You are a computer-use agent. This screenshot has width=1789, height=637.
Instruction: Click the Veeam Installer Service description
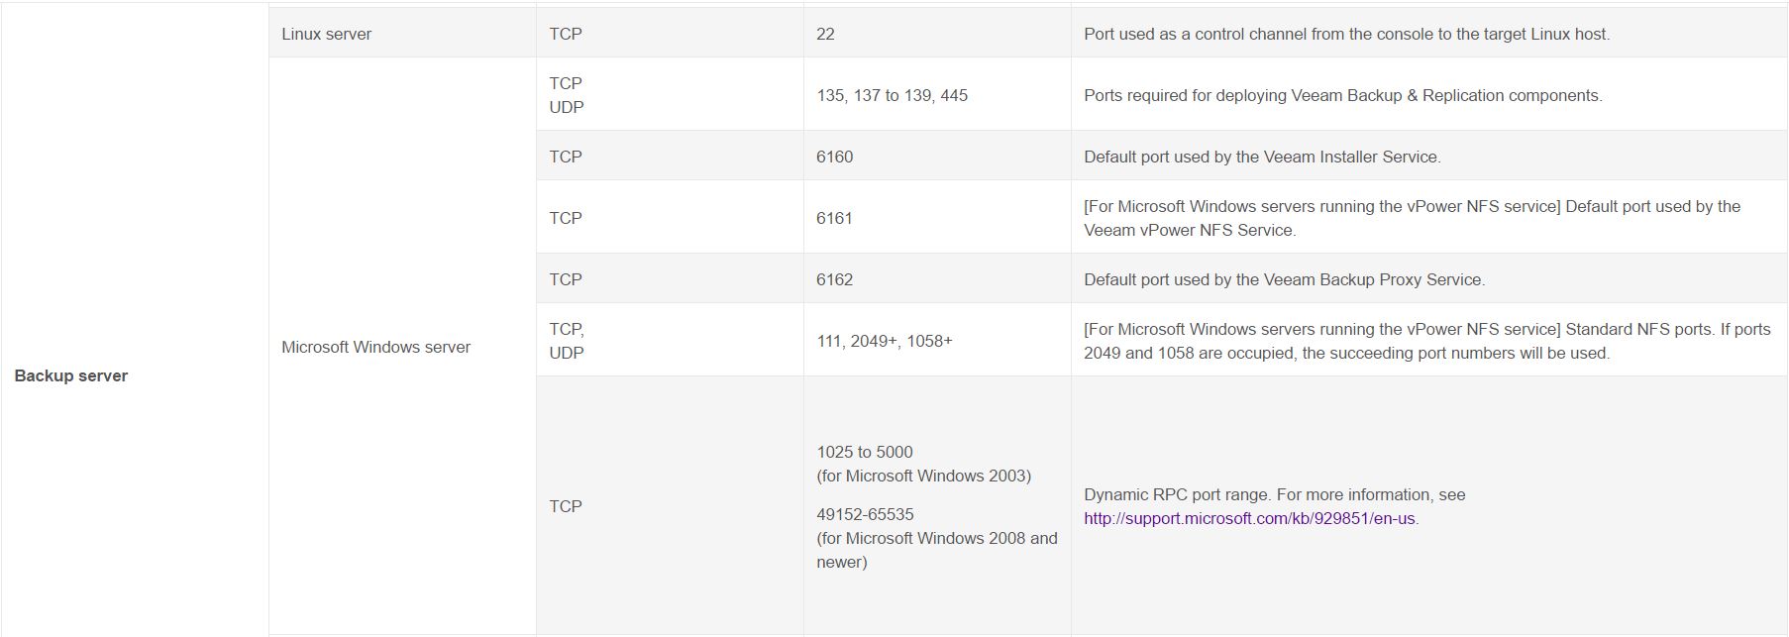(x=1262, y=157)
